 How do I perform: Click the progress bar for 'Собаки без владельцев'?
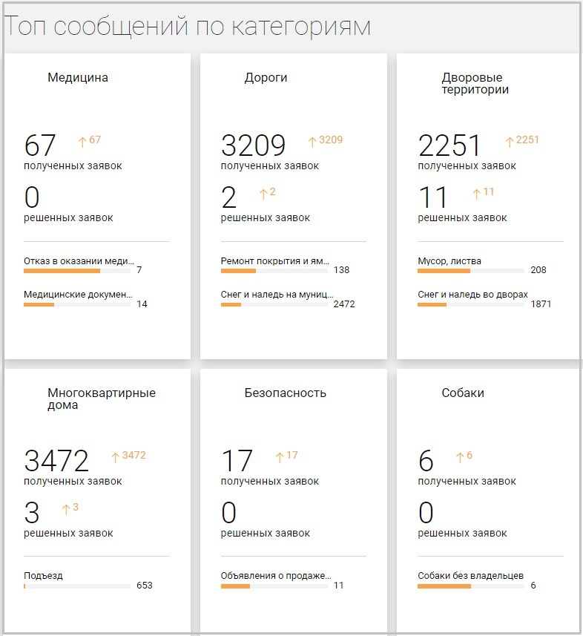pyautogui.click(x=471, y=586)
